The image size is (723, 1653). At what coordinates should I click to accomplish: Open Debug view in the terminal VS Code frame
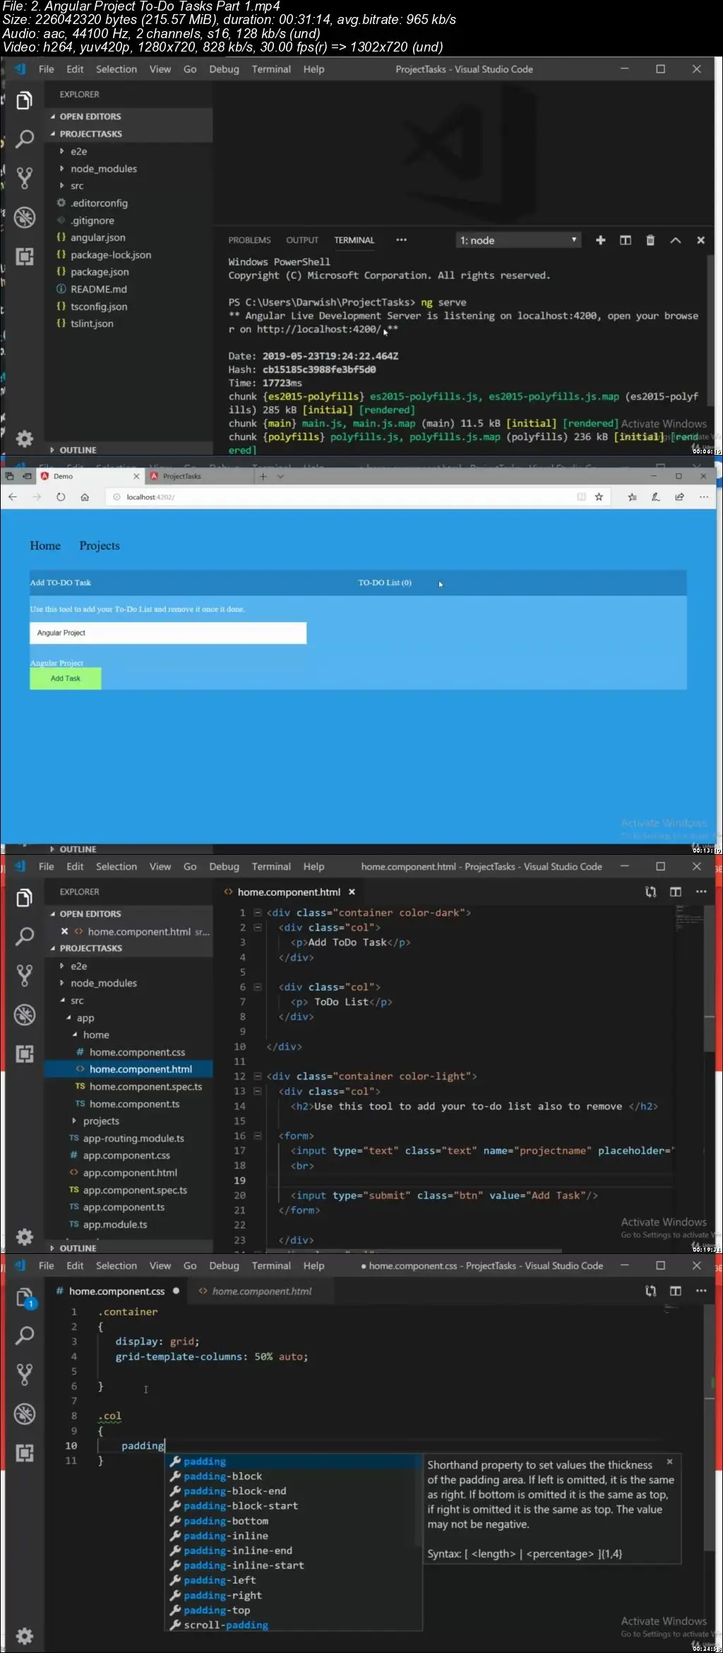tap(25, 217)
